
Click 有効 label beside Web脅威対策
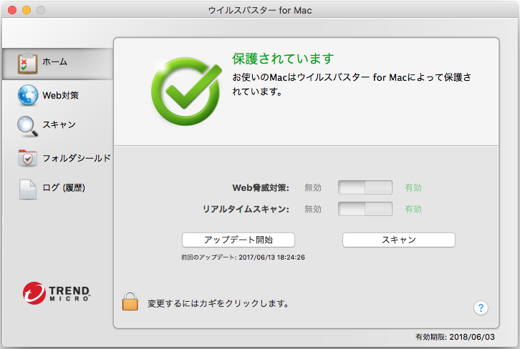pyautogui.click(x=413, y=188)
